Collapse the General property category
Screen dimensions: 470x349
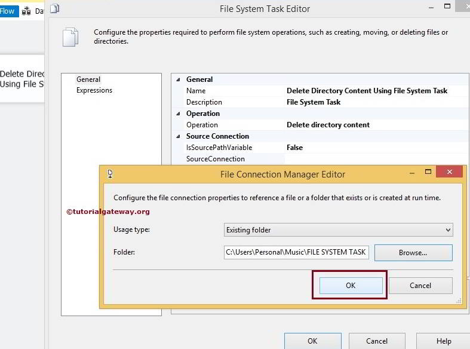178,79
